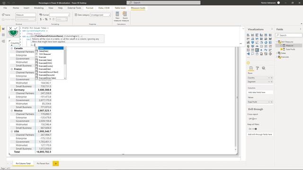Select the decomposition tree visual icon

pyautogui.click(x=248, y=54)
